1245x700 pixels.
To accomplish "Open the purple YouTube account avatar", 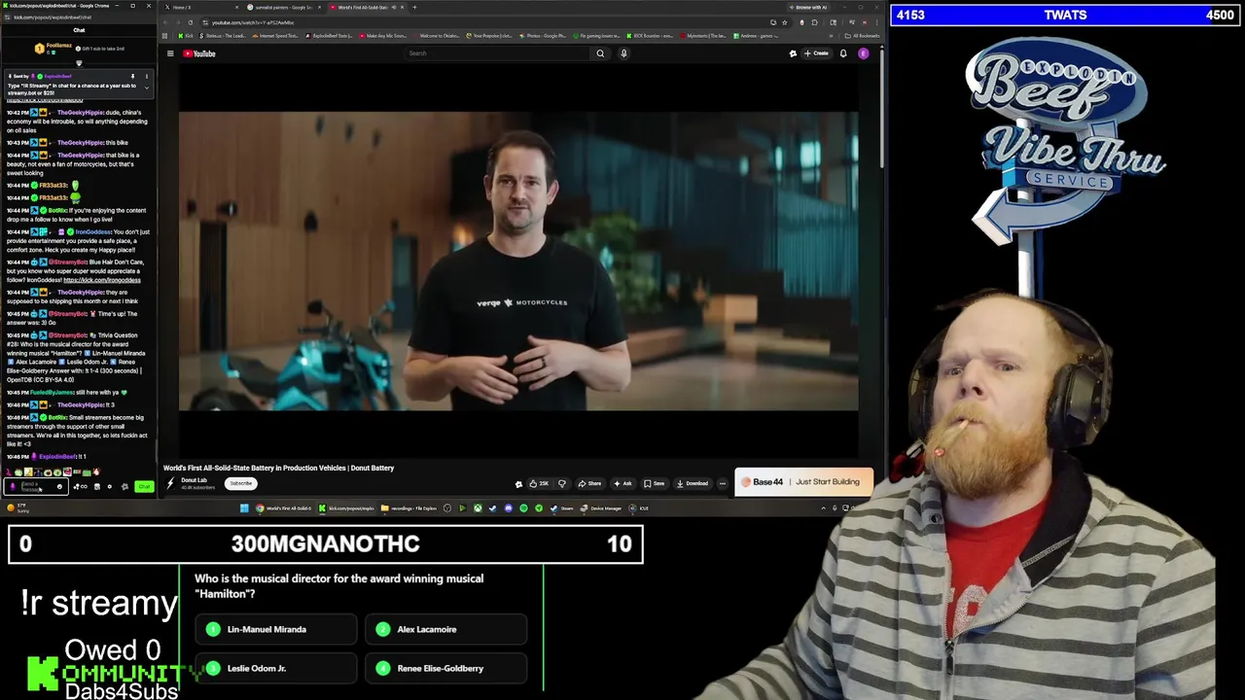I will coord(863,53).
